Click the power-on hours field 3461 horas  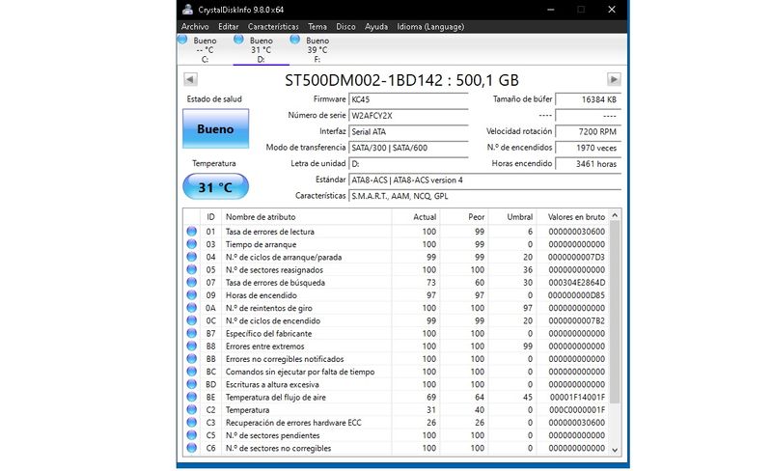pos(588,163)
